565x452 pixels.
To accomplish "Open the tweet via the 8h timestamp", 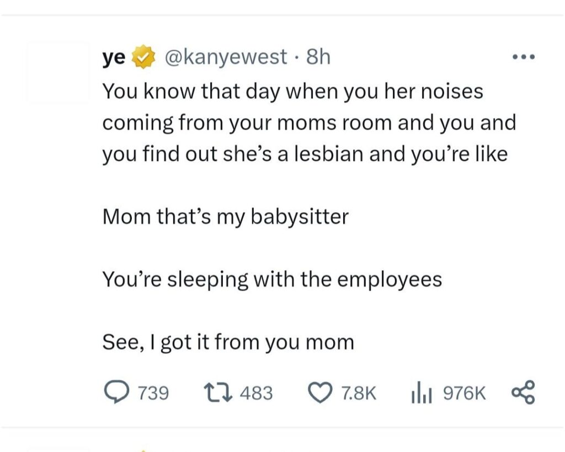I will coord(317,57).
